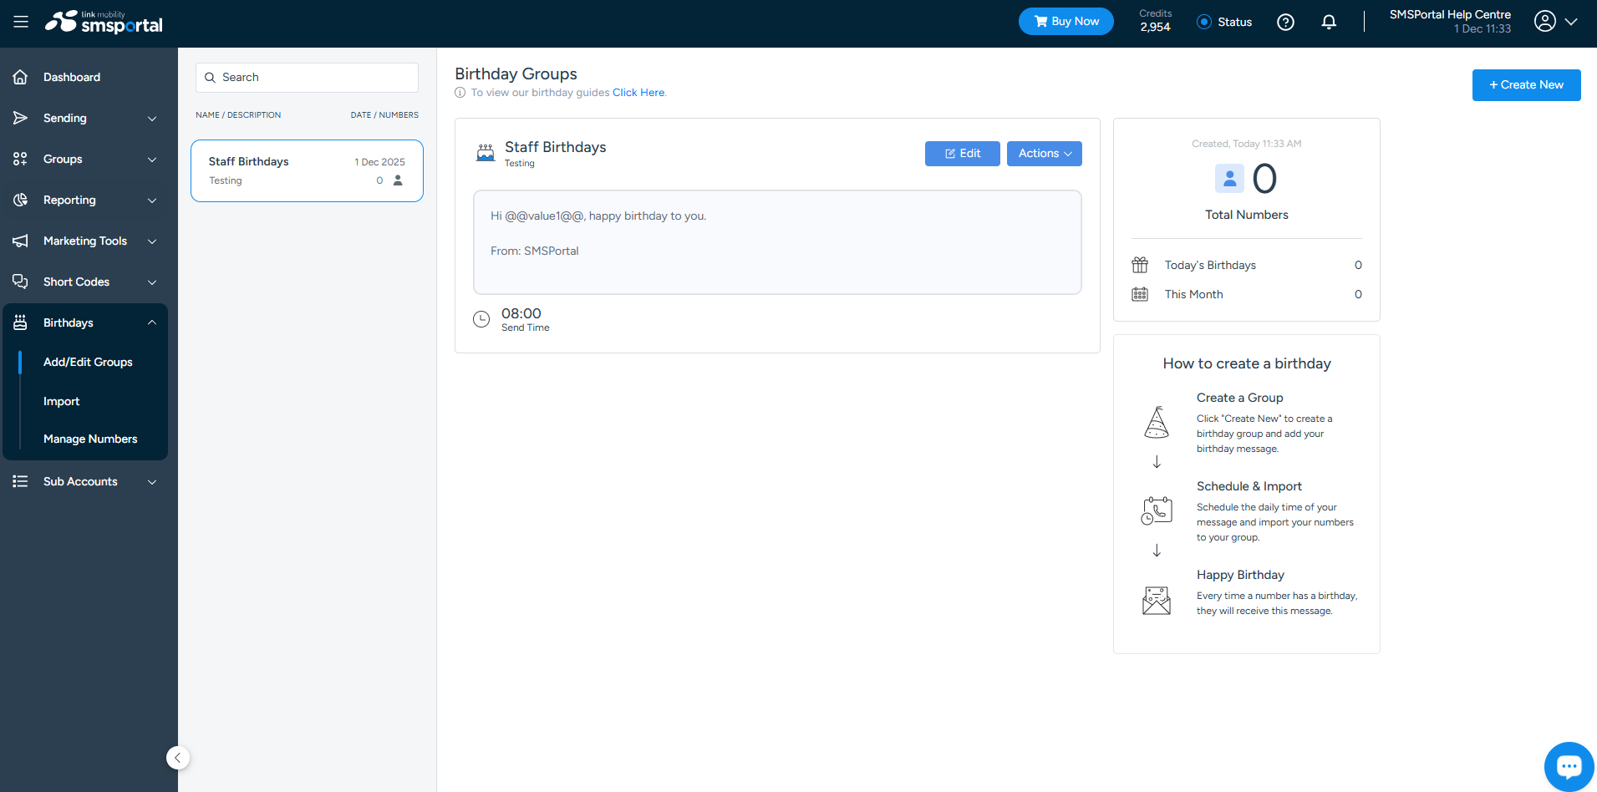Click the Total Numbers person icon

pos(1229,178)
